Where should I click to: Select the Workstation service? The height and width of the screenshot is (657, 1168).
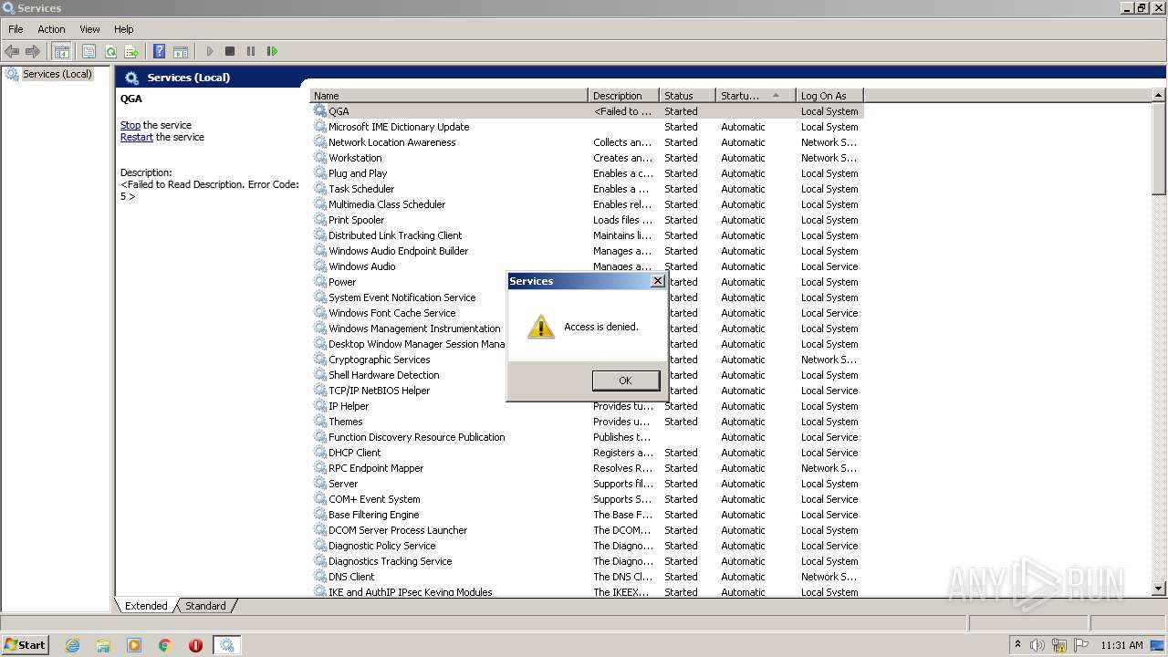[x=586, y=158]
